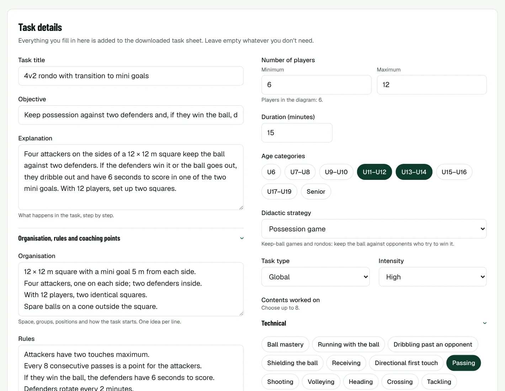The height and width of the screenshot is (391, 505).
Task: Click the Contents worked on label
Action: [x=291, y=300]
